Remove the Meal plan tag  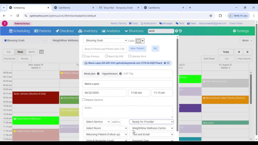pyautogui.click(x=98, y=74)
